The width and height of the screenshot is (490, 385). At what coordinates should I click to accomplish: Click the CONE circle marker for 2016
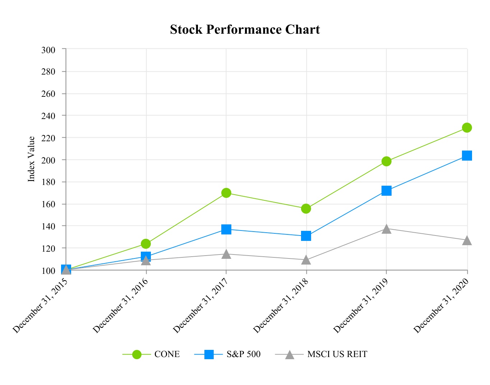146,244
